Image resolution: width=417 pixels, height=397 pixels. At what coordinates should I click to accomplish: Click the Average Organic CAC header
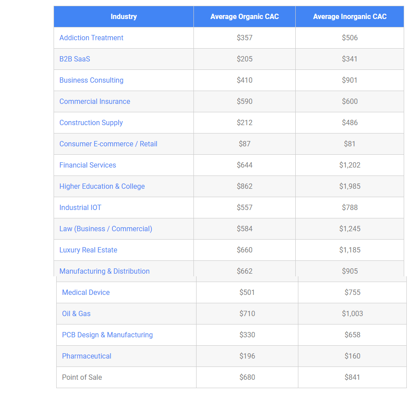pyautogui.click(x=244, y=17)
